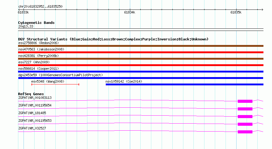Select the exon block of ZGPAT NM_001195654
This screenshot has width=272, height=149.
point(245,109)
